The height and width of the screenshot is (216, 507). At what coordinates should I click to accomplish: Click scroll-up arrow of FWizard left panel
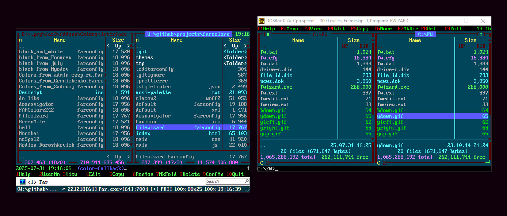[373, 40]
